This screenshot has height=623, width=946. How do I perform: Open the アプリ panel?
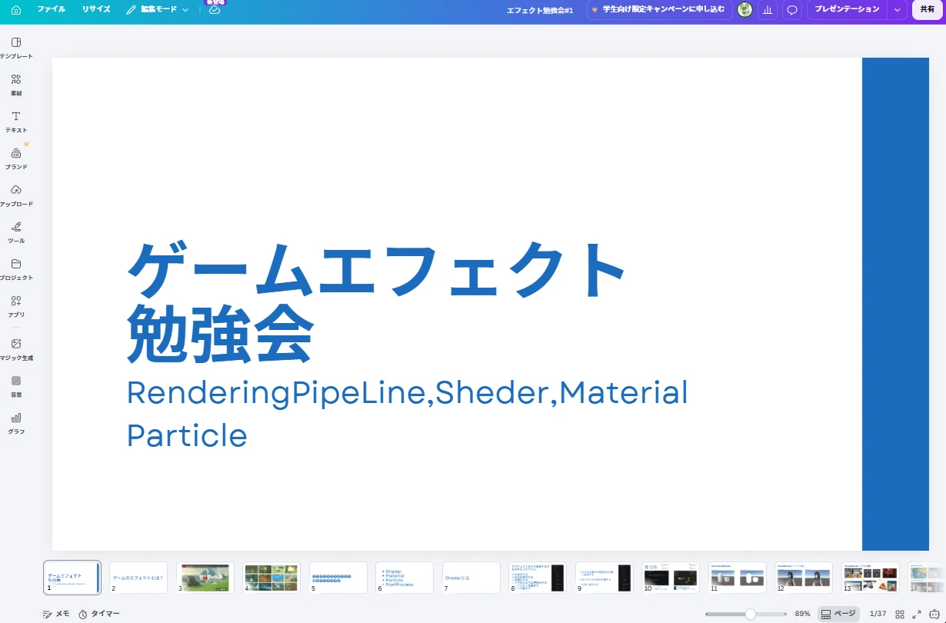16,306
